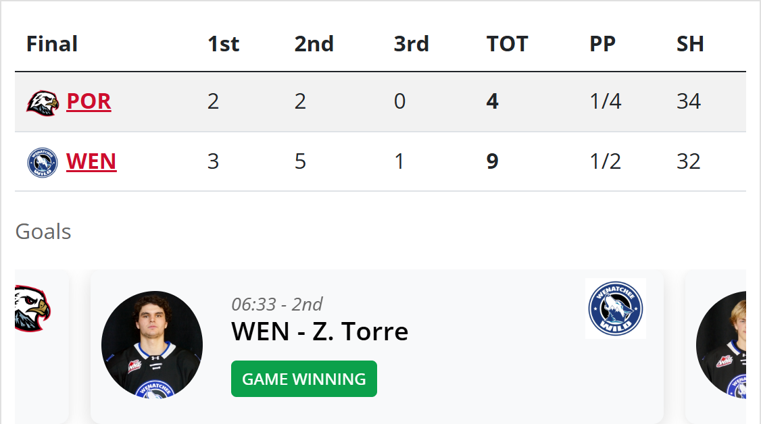Image resolution: width=761 pixels, height=424 pixels.
Task: Open the WEN team link
Action: [x=91, y=162]
